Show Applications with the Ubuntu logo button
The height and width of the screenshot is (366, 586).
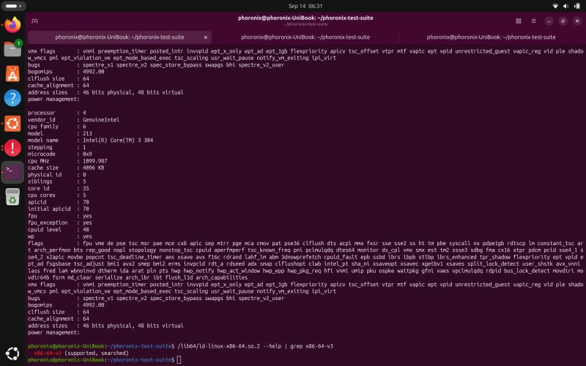point(12,354)
